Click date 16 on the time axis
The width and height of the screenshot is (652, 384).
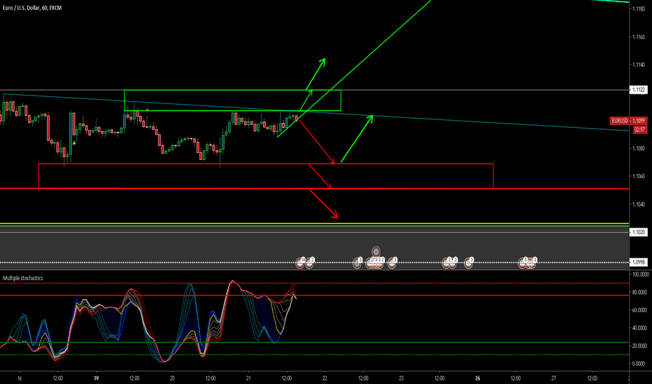tap(20, 378)
